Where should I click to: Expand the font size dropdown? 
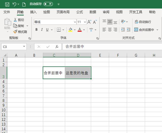tap(85, 22)
